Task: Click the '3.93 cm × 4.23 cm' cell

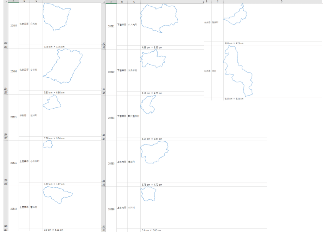Action: point(273,43)
